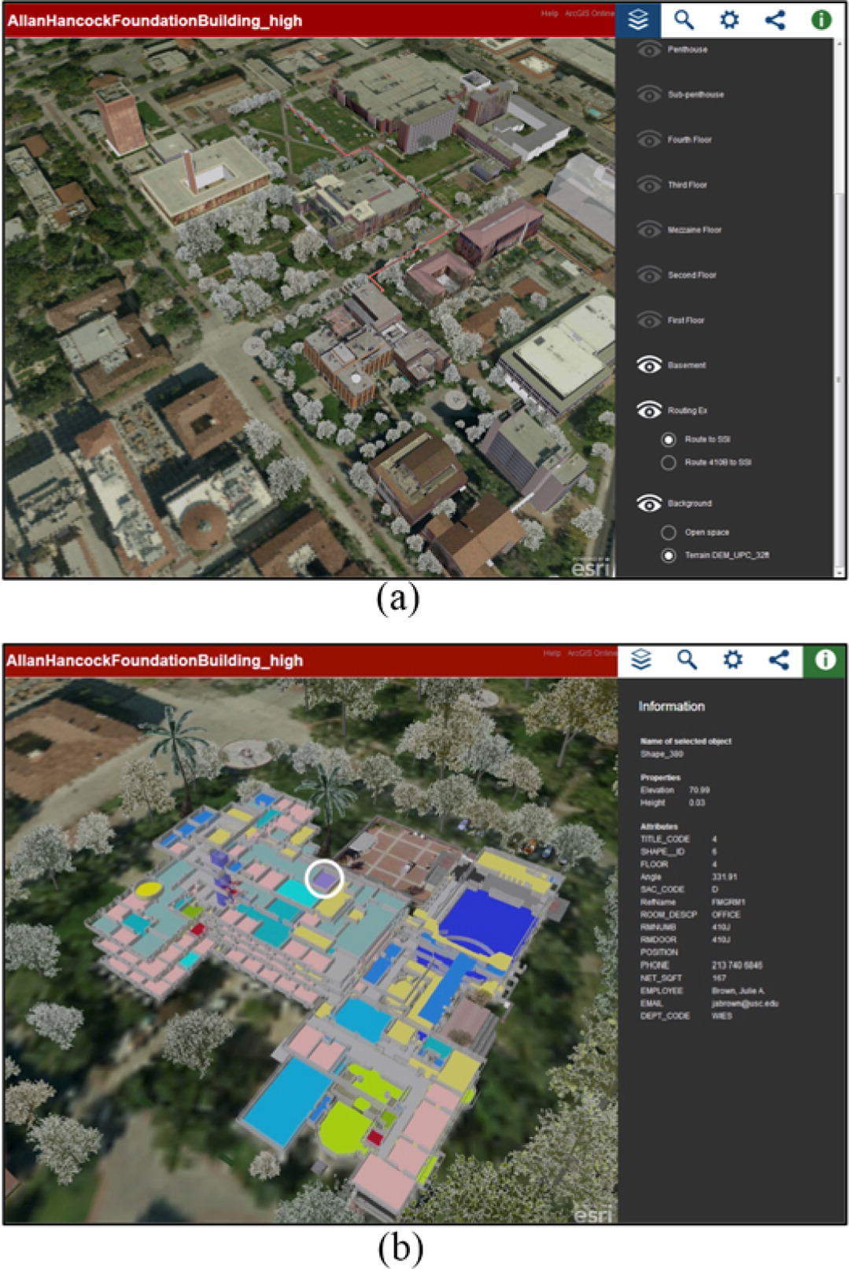Choose the Open space background option
The height and width of the screenshot is (1269, 849).
pos(668,533)
